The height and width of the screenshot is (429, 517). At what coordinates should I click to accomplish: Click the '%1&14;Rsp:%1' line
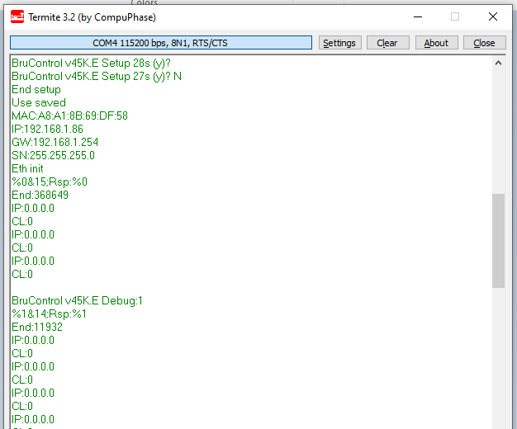coord(49,313)
